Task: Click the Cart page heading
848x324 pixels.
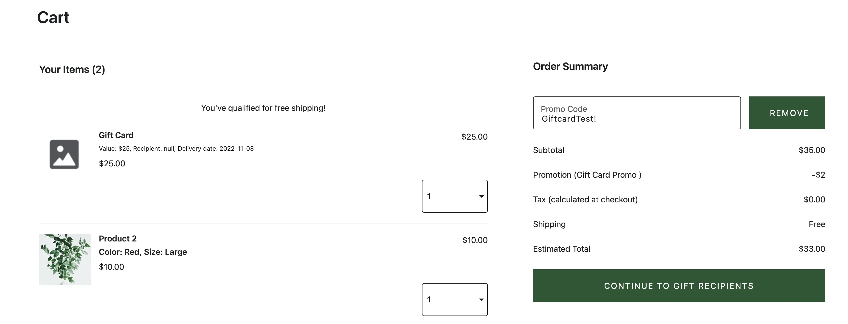Action: coord(53,17)
